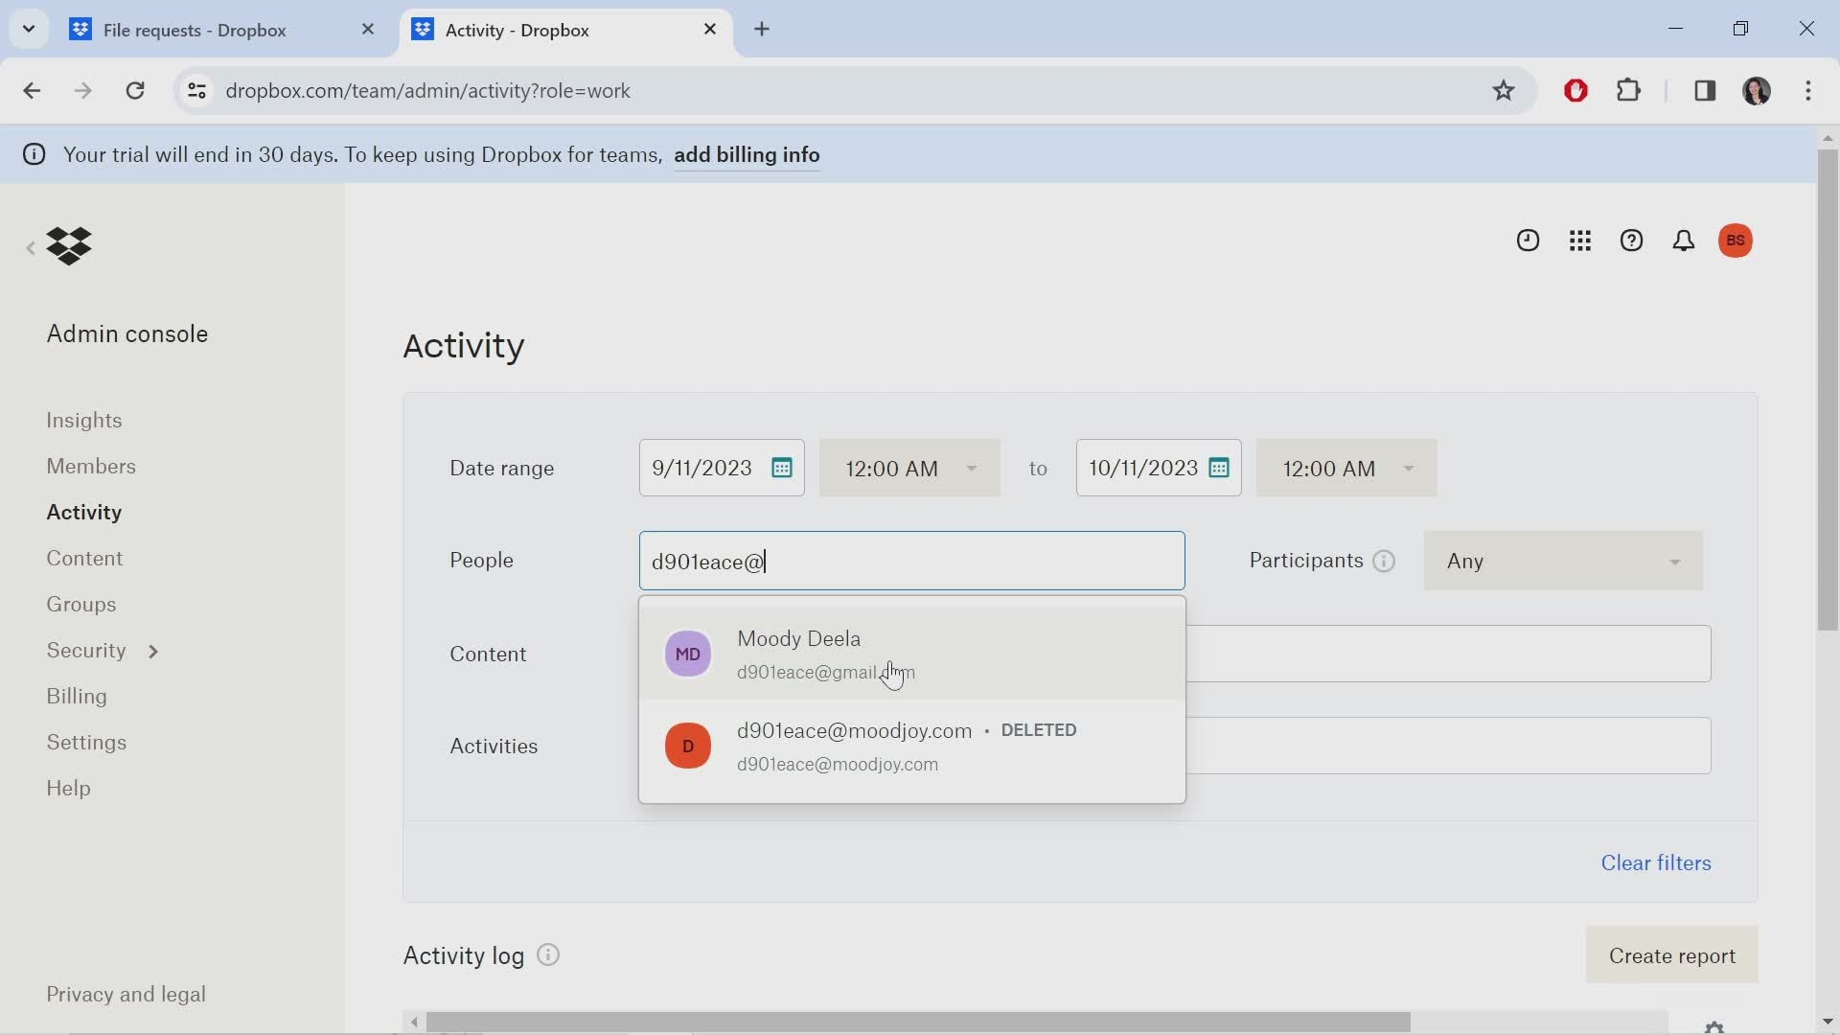The width and height of the screenshot is (1840, 1035).
Task: Open the start time 12:00 AM dropdown
Action: tap(909, 468)
